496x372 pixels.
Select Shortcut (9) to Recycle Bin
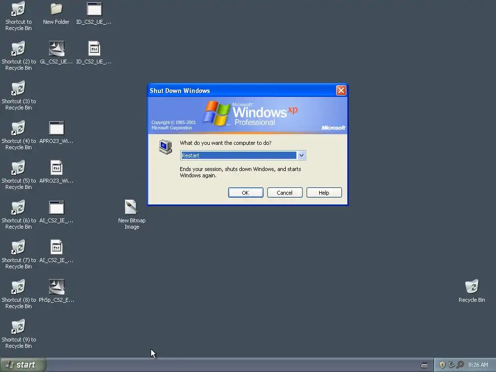(x=18, y=334)
